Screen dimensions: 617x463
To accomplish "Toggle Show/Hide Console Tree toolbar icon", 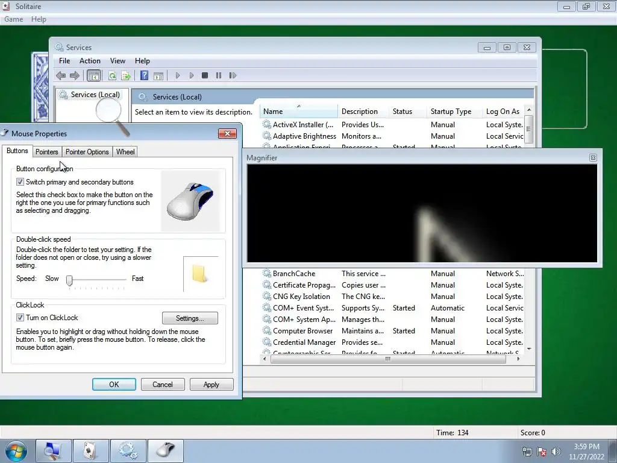I will [x=93, y=75].
